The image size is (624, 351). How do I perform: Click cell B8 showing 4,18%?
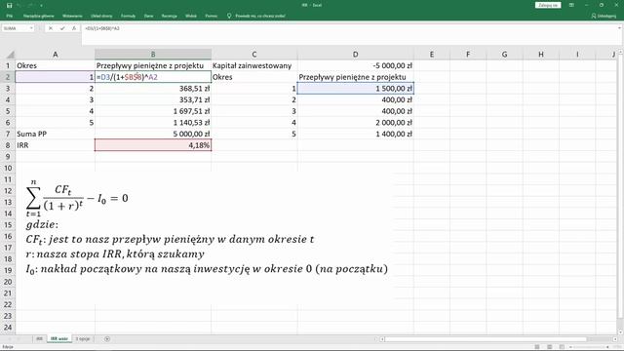(153, 145)
